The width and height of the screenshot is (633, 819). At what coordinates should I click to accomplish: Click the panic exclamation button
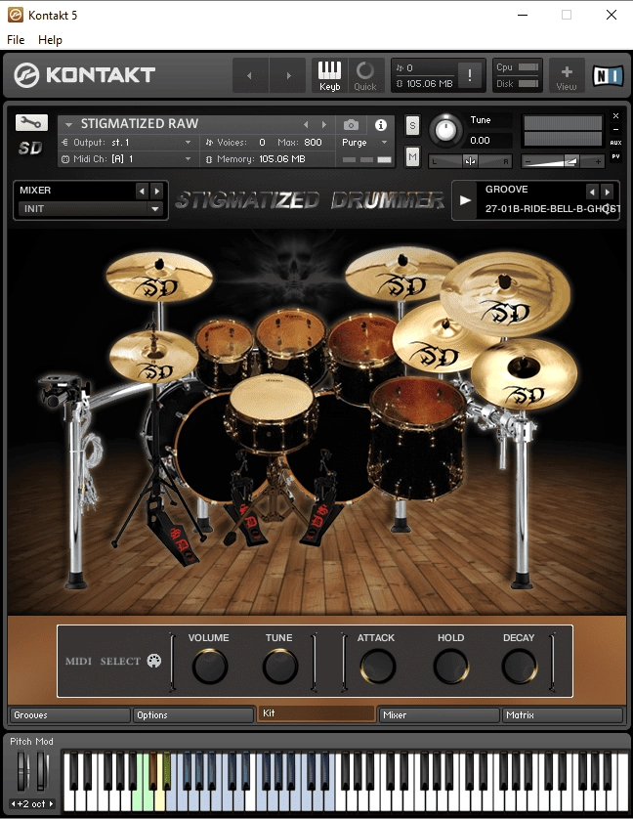470,75
